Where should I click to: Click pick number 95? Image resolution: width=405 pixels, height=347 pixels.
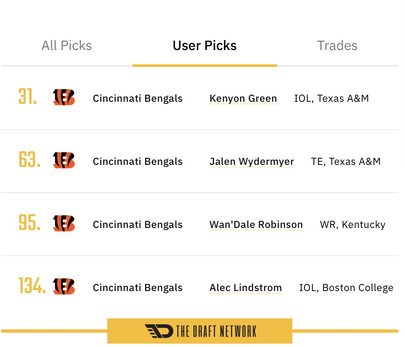tap(29, 223)
